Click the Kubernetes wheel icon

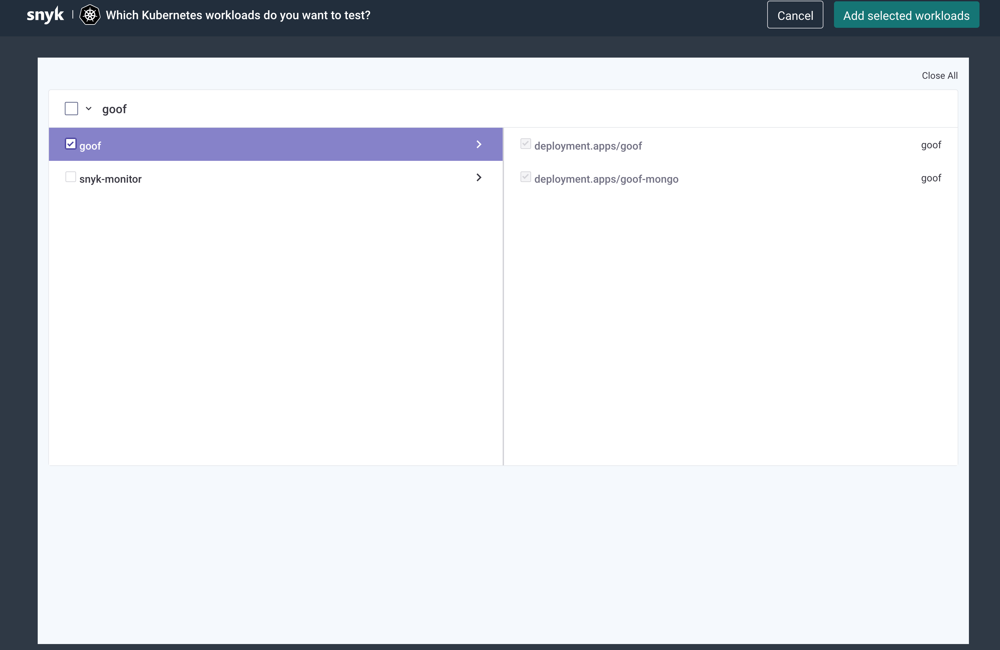point(90,15)
